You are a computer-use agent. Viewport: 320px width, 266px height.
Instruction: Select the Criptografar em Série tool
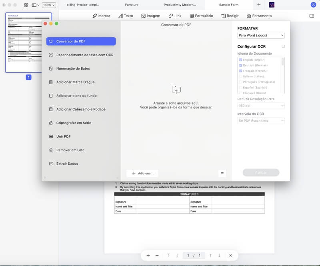[x=74, y=122]
